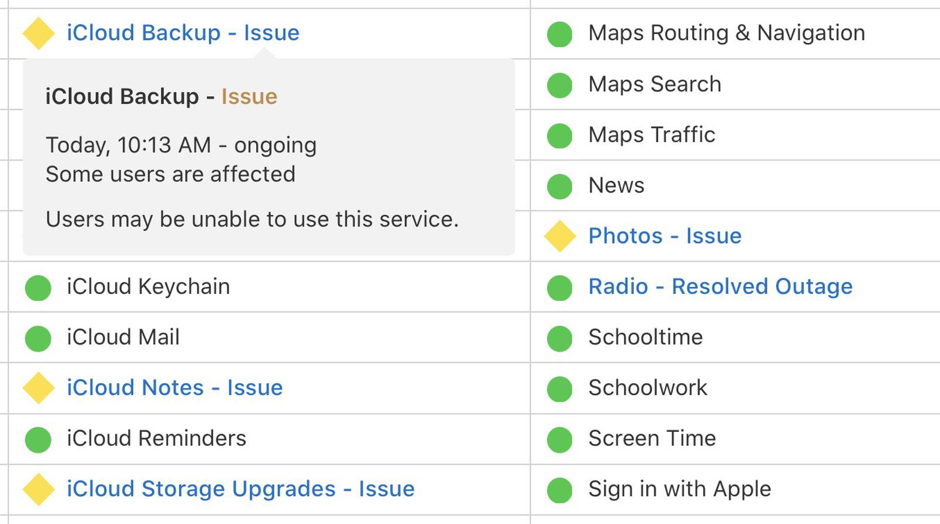Click the green dot beside iCloud Mail
940x524 pixels.
[x=38, y=339]
